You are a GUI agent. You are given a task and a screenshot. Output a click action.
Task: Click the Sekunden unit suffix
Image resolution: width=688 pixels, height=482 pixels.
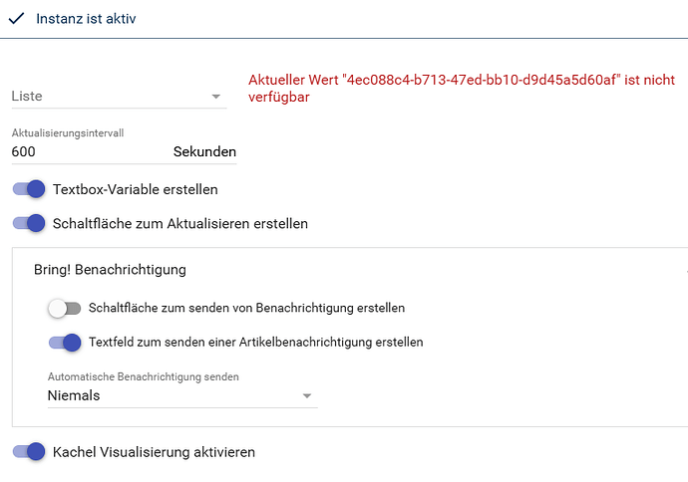(x=204, y=151)
